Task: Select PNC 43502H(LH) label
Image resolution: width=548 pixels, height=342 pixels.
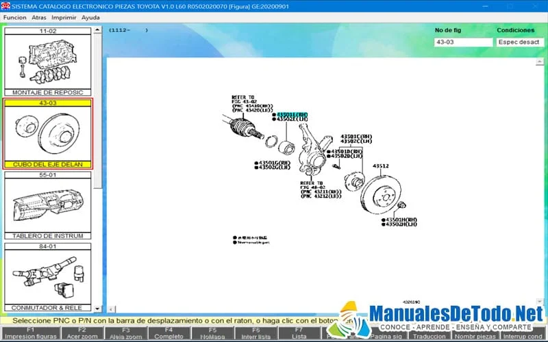Action: pos(401,224)
